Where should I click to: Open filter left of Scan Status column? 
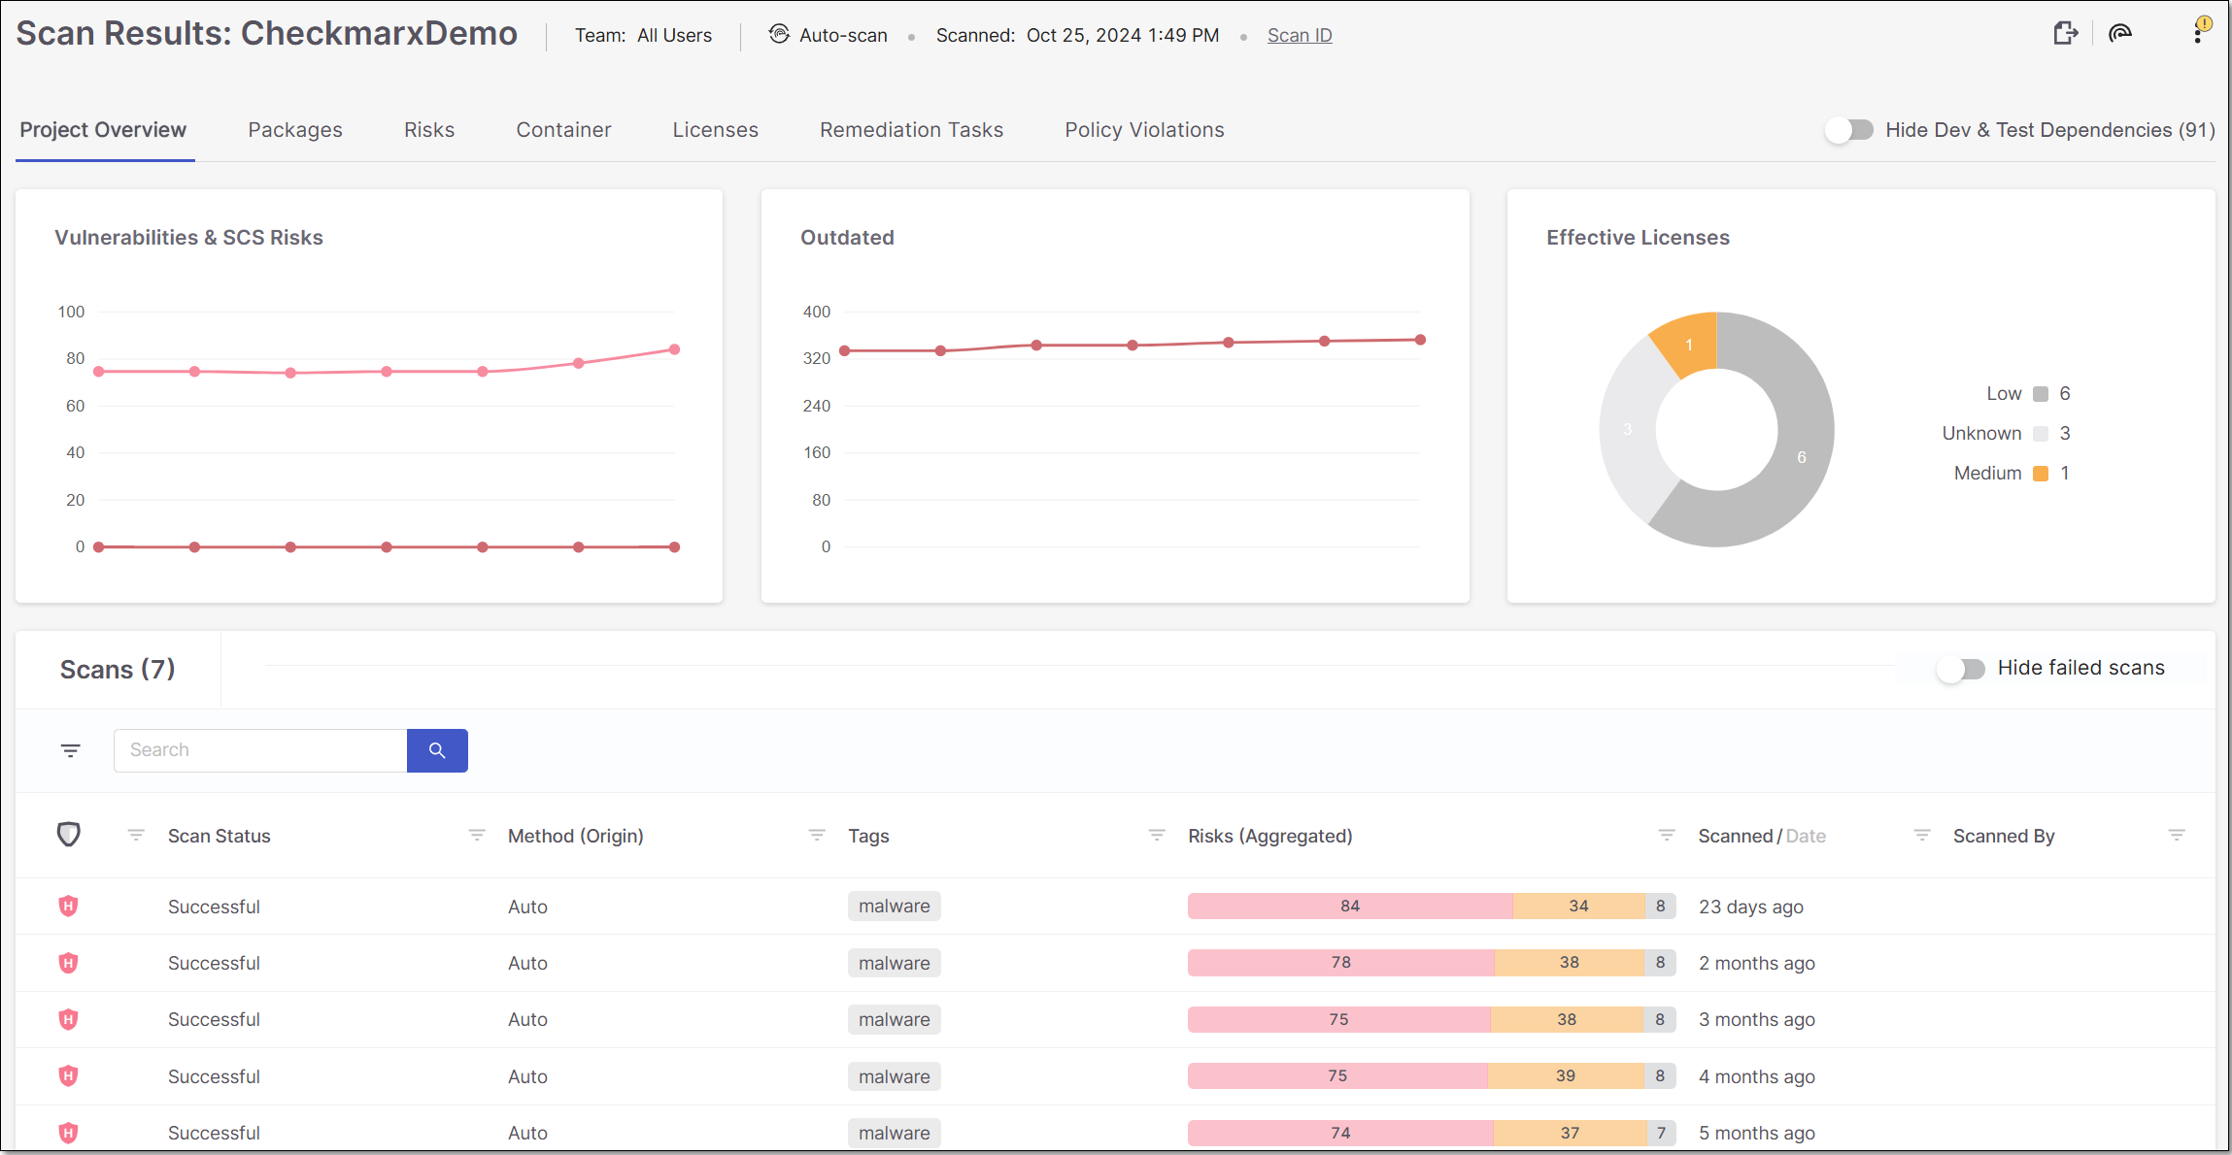click(136, 835)
